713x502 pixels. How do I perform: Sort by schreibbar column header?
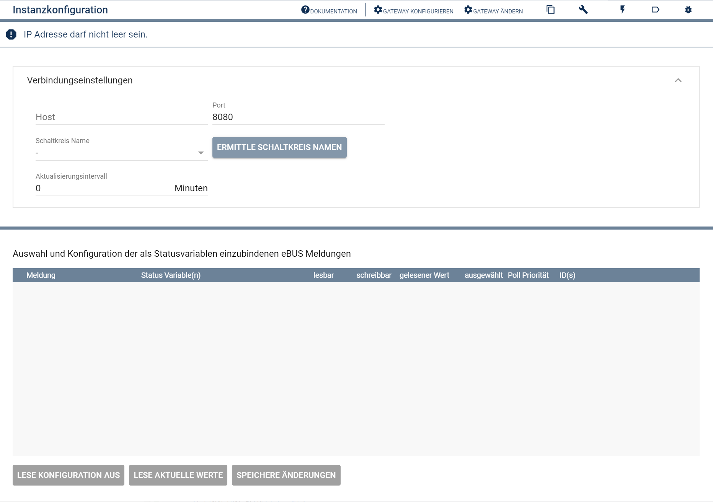click(x=374, y=275)
